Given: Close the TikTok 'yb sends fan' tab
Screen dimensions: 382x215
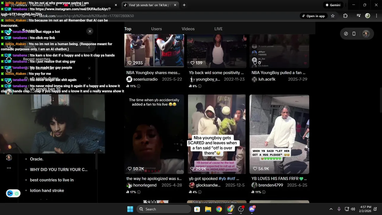Looking at the screenshot, I should (x=175, y=5).
